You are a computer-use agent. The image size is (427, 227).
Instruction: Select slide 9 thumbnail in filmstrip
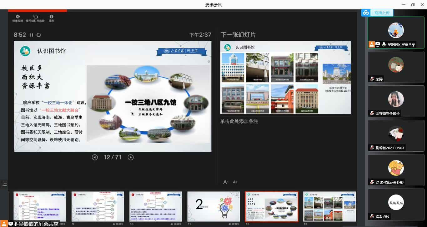[x=98, y=206]
